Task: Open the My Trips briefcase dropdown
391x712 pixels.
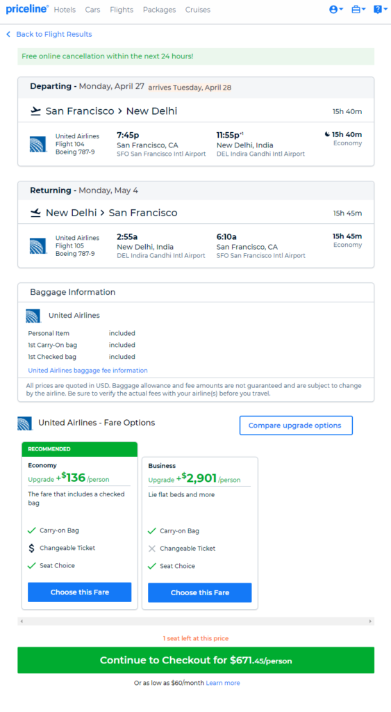Action: (358, 10)
